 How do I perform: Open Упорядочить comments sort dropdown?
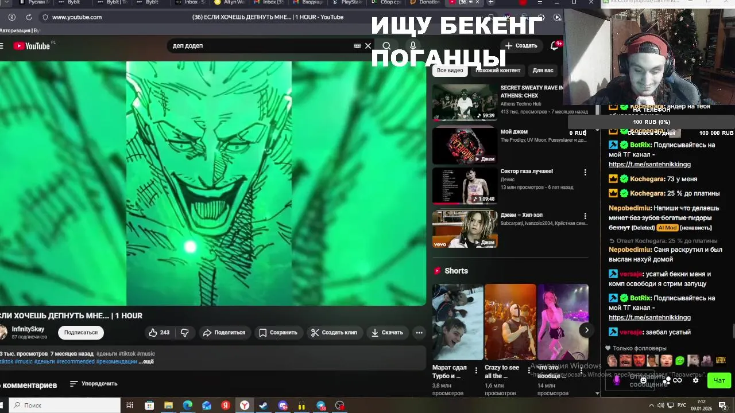(94, 384)
